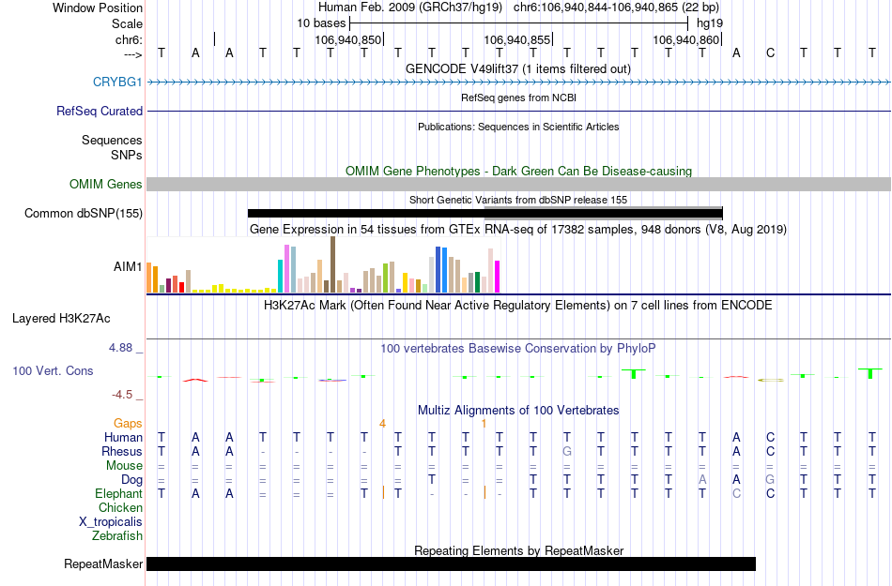This screenshot has height=586, width=892.
Task: Select the Rhesus species label
Action: pos(122,451)
